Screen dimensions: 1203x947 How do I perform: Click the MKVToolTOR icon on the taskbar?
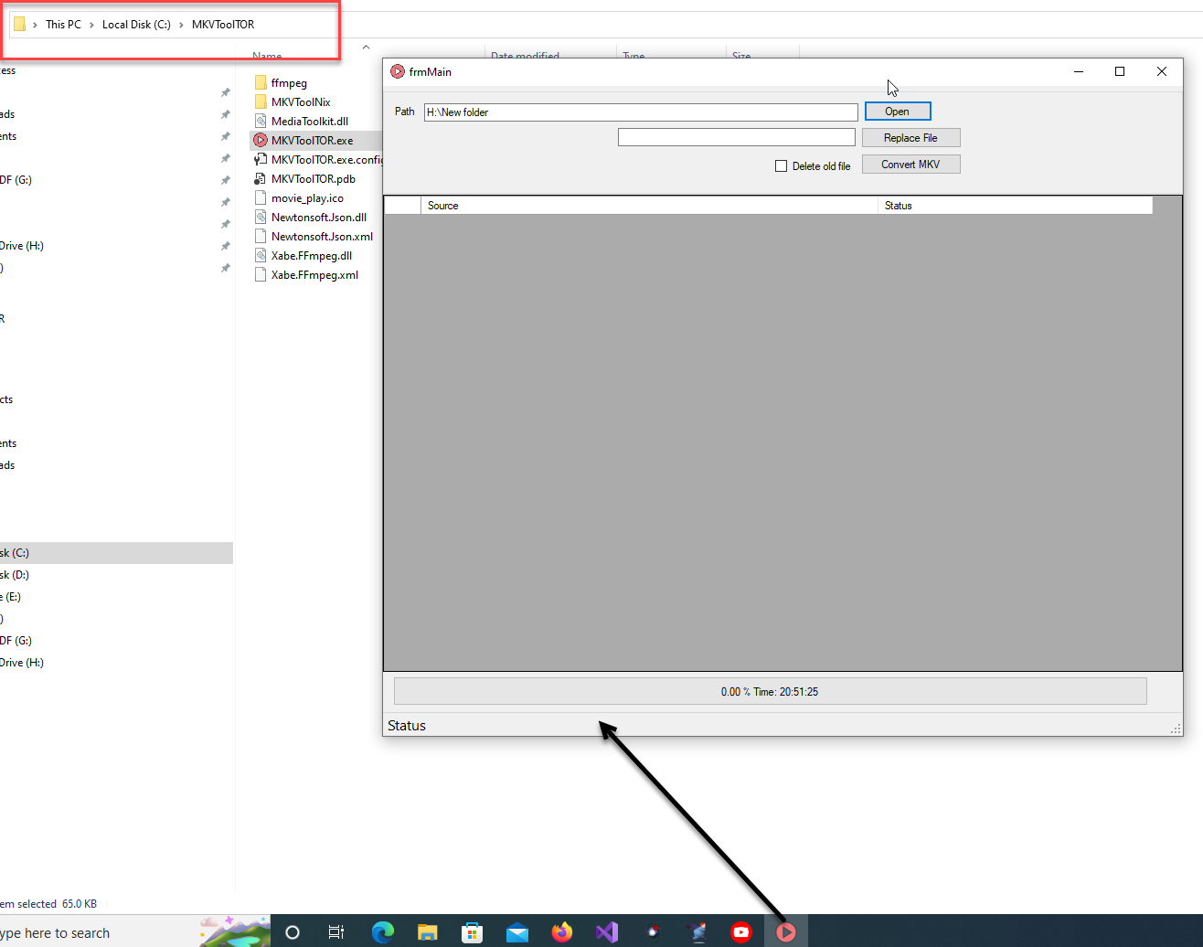pyautogui.click(x=786, y=932)
